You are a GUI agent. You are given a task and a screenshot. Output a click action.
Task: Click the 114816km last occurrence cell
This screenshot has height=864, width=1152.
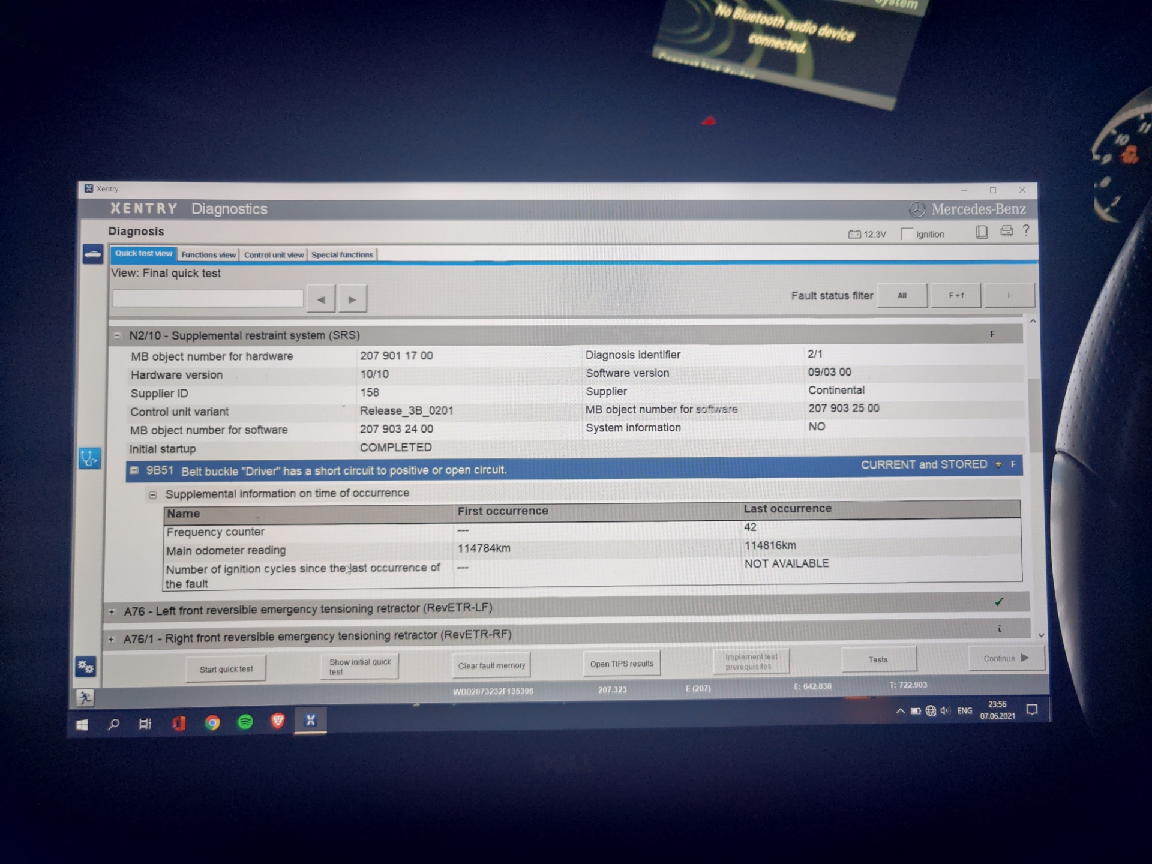click(770, 545)
